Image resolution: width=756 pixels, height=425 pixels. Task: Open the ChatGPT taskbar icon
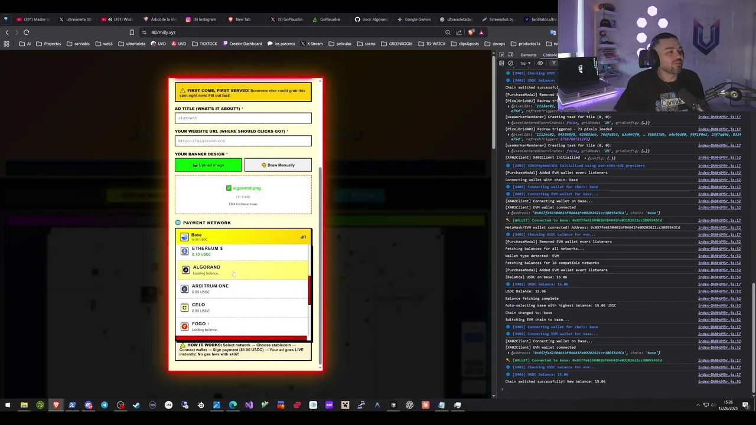[409, 405]
